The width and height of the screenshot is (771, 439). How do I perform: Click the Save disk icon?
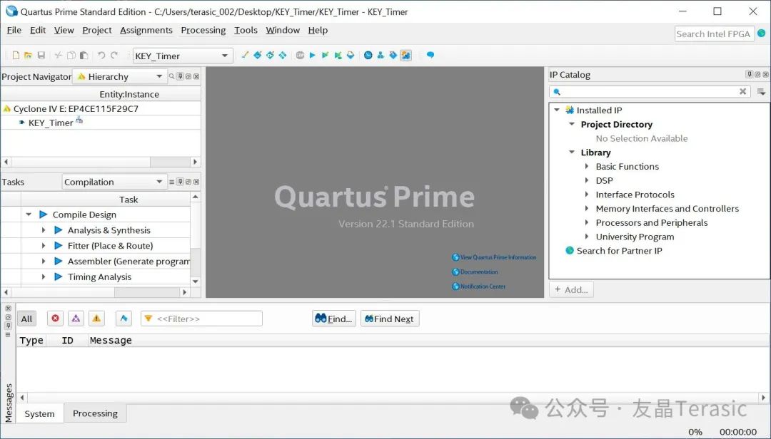pyautogui.click(x=41, y=55)
